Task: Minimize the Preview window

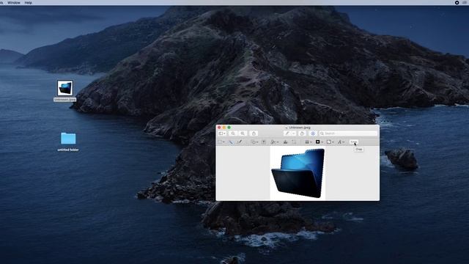Action: pyautogui.click(x=224, y=128)
